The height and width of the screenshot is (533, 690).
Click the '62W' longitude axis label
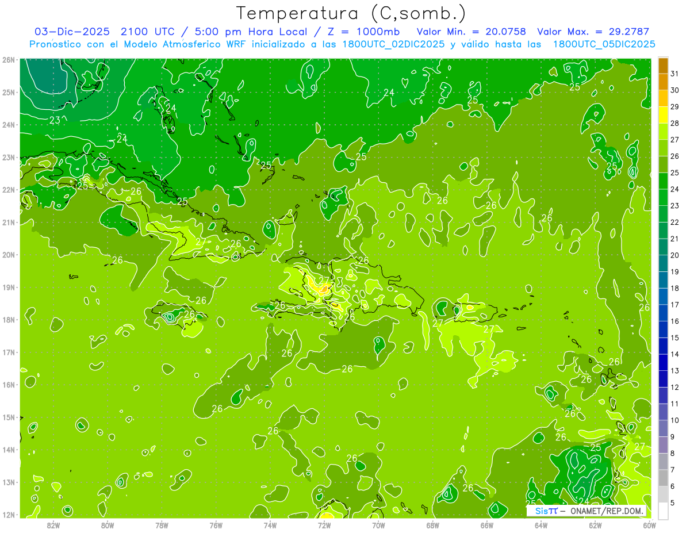(595, 525)
